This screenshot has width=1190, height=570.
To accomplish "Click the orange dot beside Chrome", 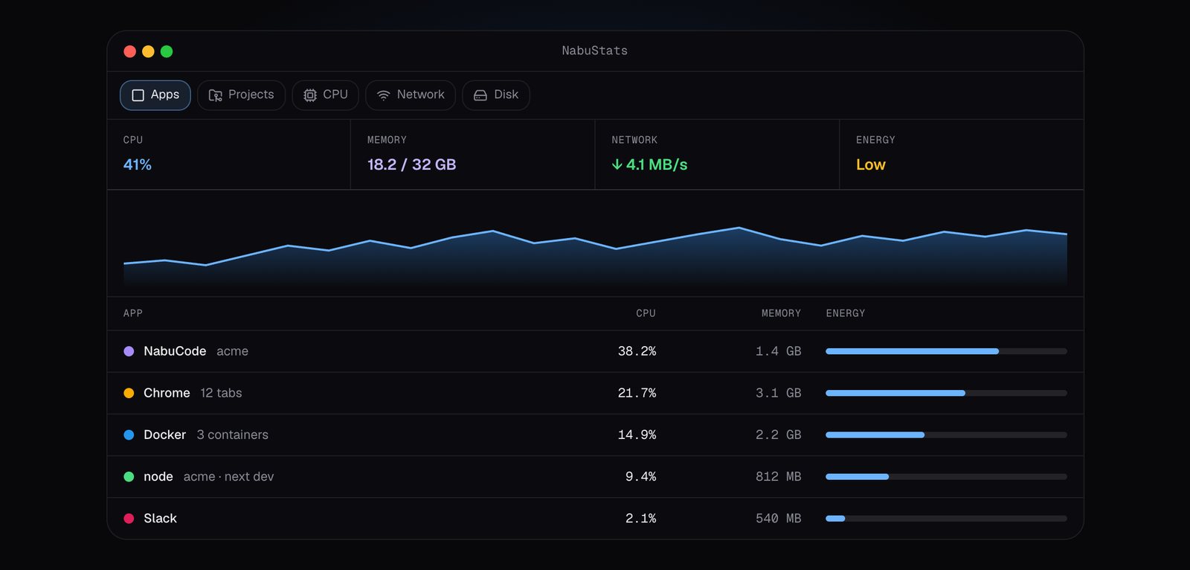I will pos(129,393).
